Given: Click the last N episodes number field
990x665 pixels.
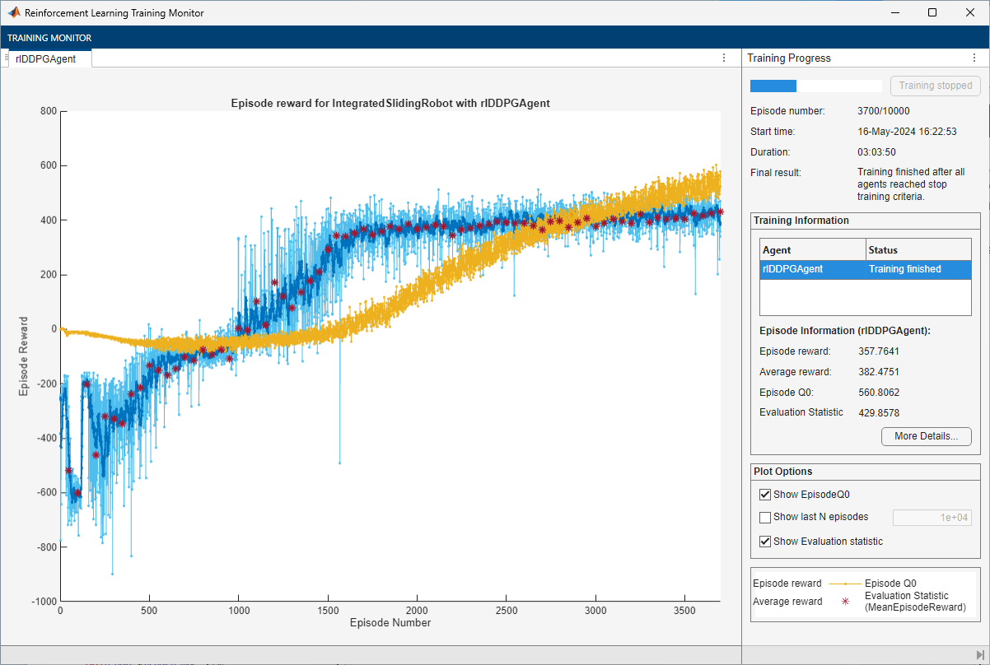Looking at the screenshot, I should click(932, 518).
